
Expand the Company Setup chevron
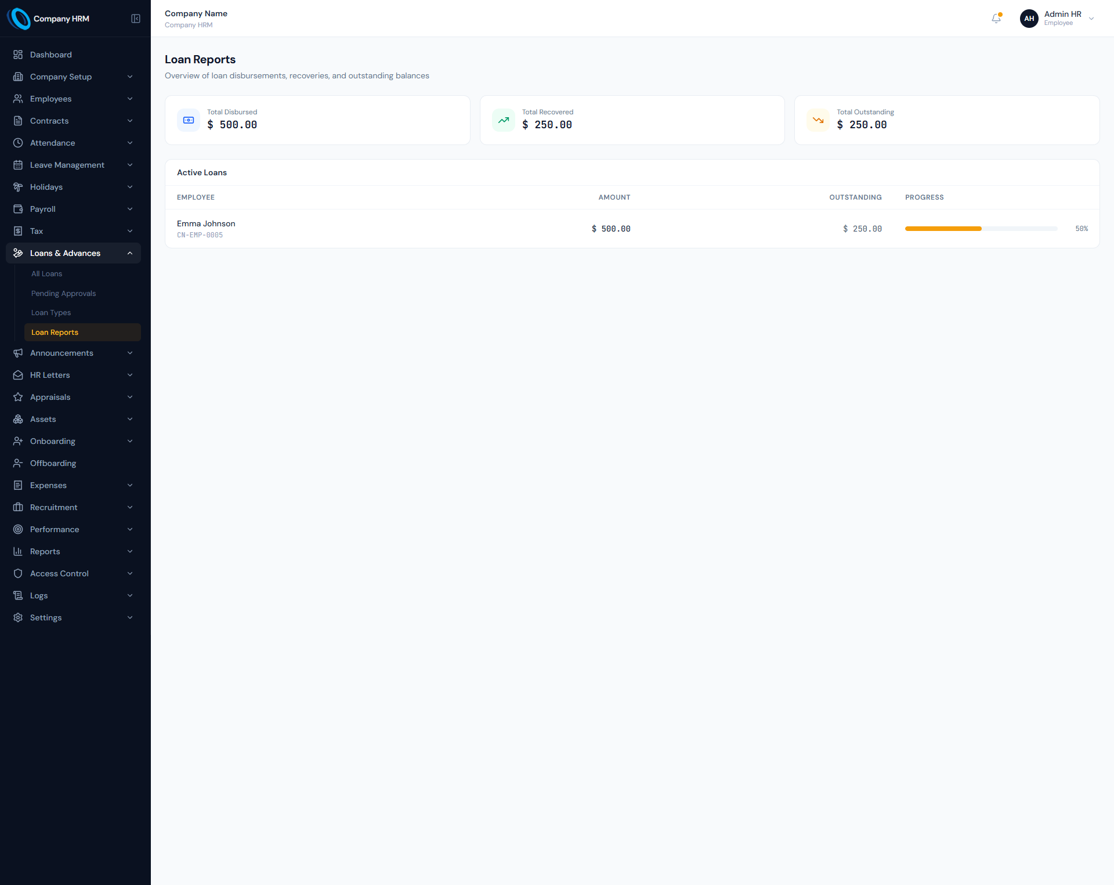pyautogui.click(x=130, y=77)
